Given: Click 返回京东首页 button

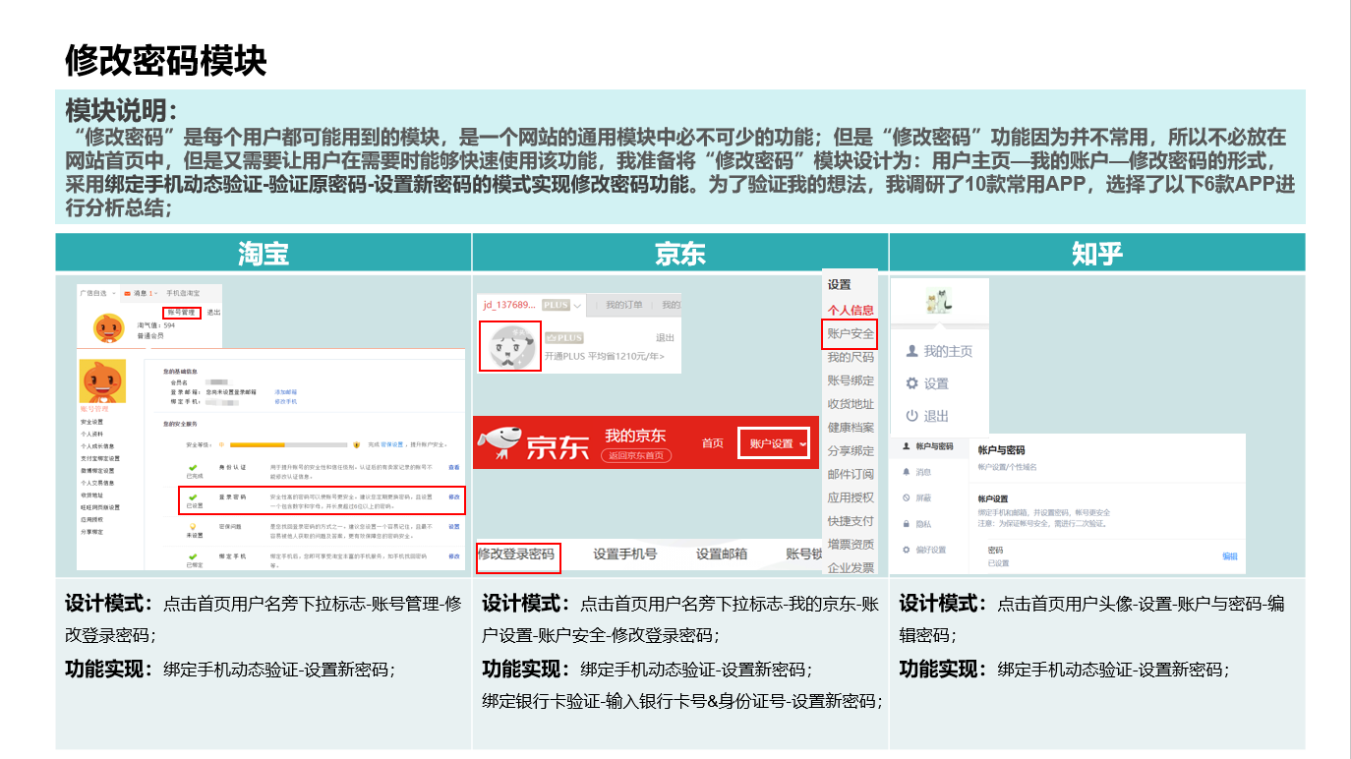Looking at the screenshot, I should click(637, 455).
